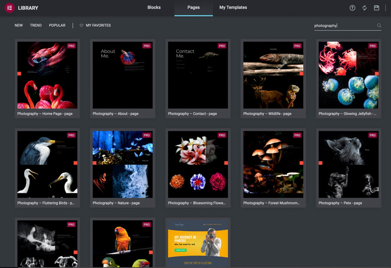Click the save template icon
This screenshot has height=268, width=391.
[376, 8]
